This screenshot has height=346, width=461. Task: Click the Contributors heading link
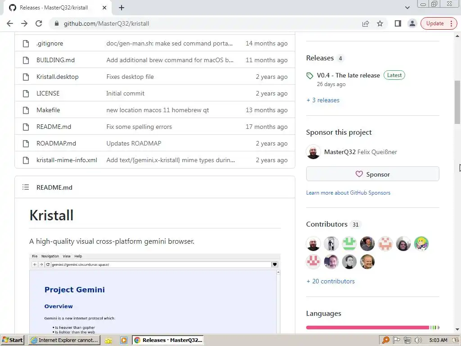[327, 224]
